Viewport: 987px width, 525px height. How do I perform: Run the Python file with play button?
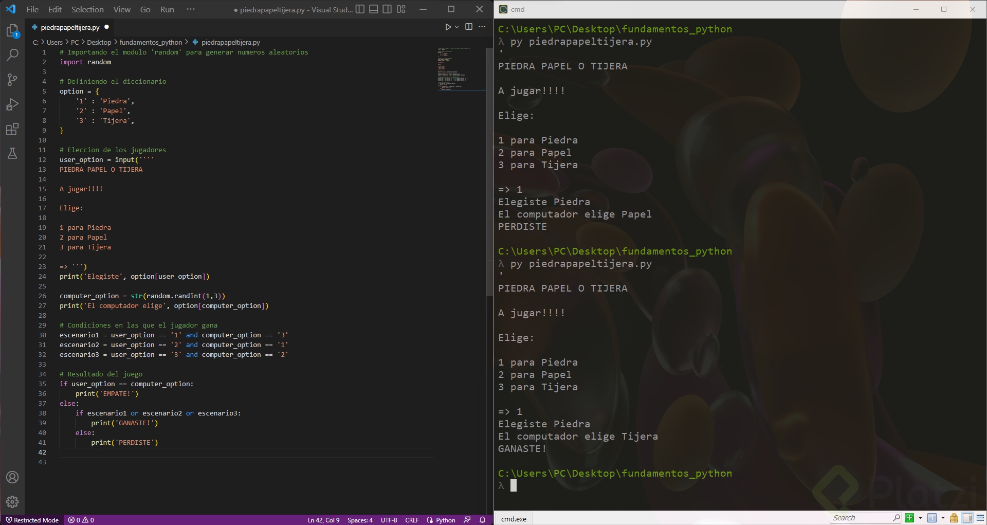pos(448,27)
